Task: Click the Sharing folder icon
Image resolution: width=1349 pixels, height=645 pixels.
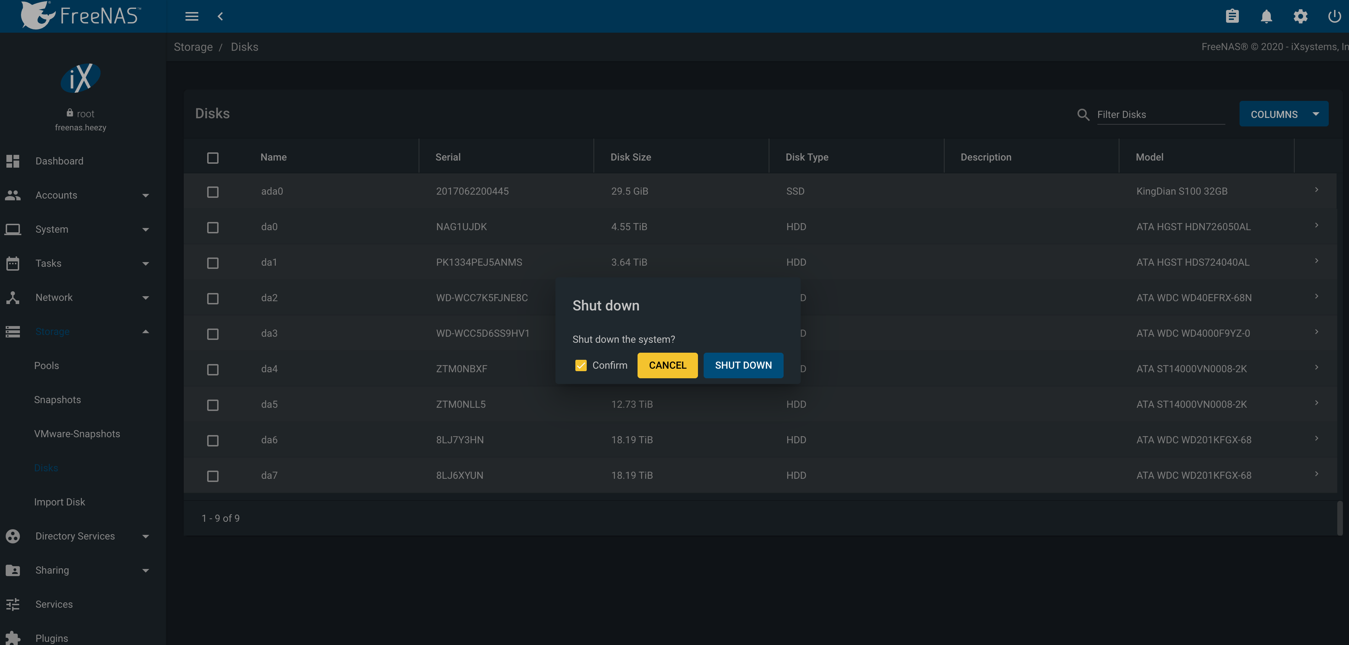Action: click(12, 570)
